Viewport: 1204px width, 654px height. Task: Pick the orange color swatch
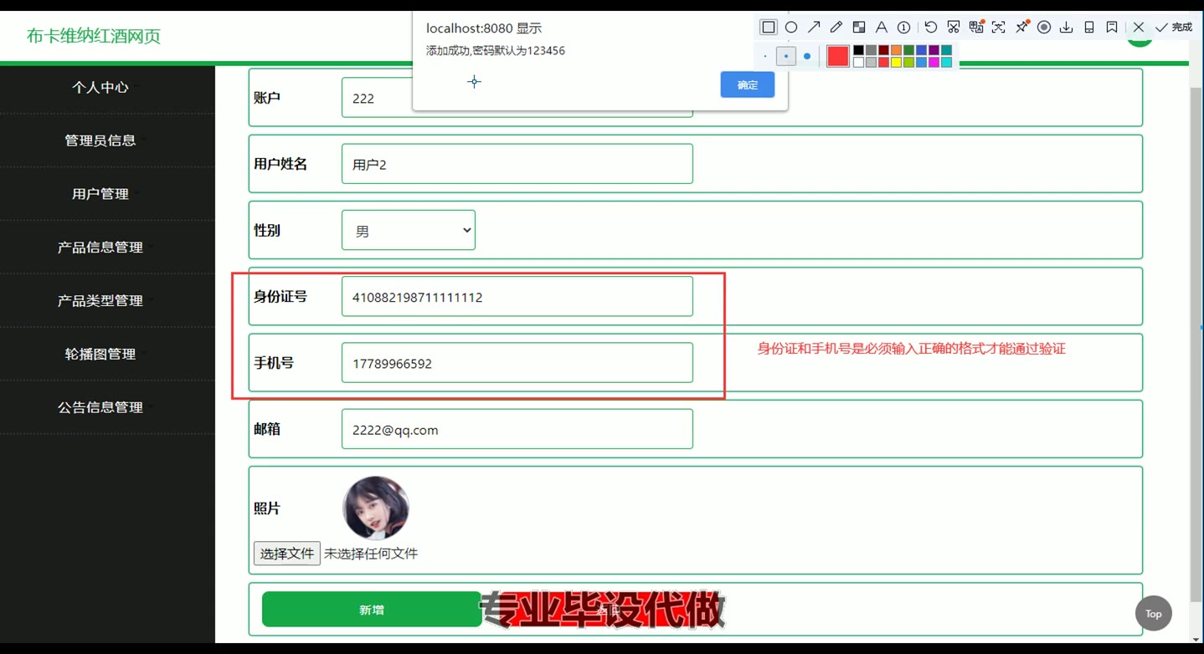pyautogui.click(x=896, y=50)
